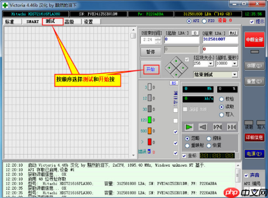268x198 pixels.
Task: Click the coordinates time display
Action: click(x=217, y=156)
